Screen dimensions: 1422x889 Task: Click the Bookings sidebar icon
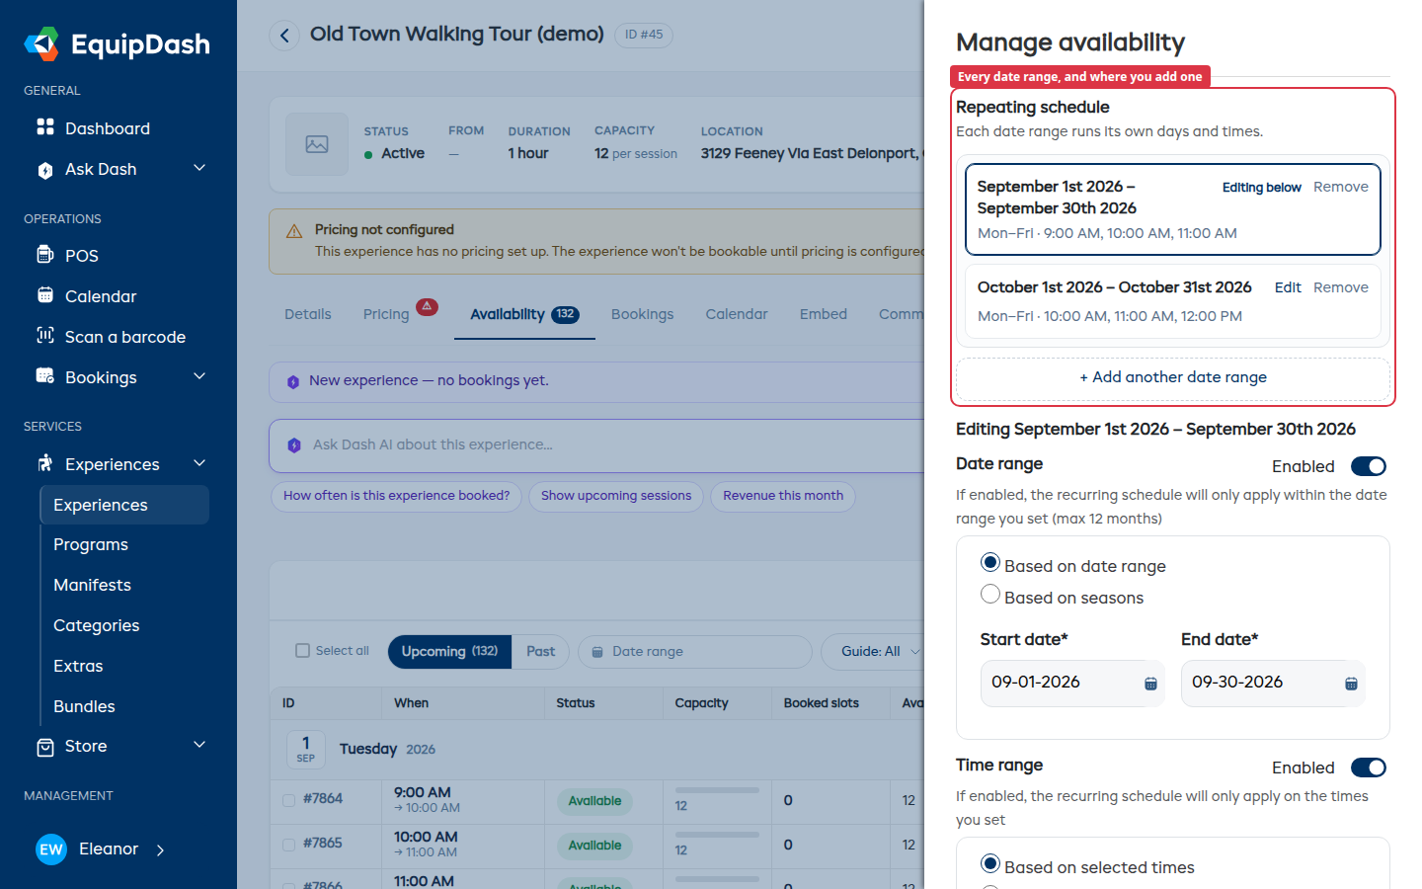[45, 376]
